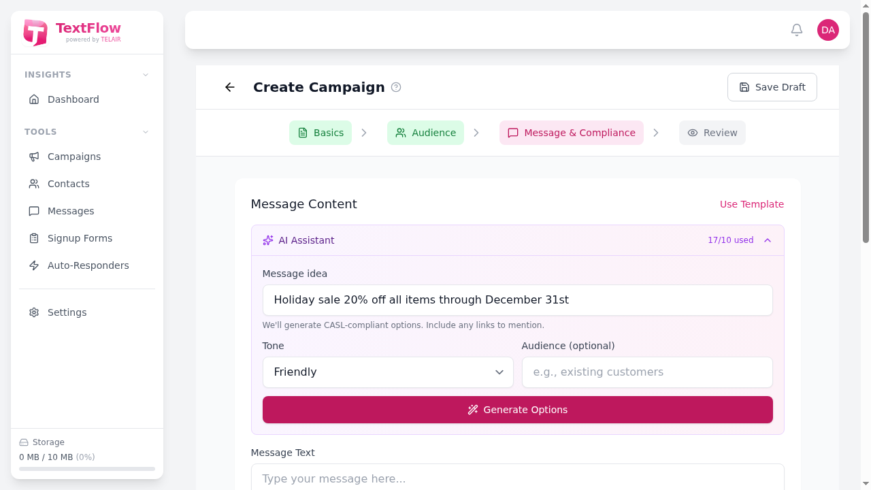Select the Contacts icon in sidebar
871x490 pixels.
point(34,184)
